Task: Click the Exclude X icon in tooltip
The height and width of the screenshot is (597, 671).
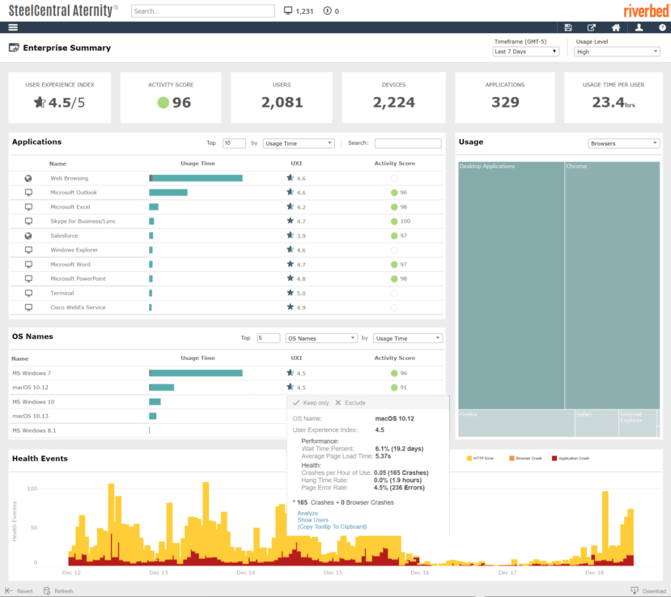Action: click(x=338, y=403)
